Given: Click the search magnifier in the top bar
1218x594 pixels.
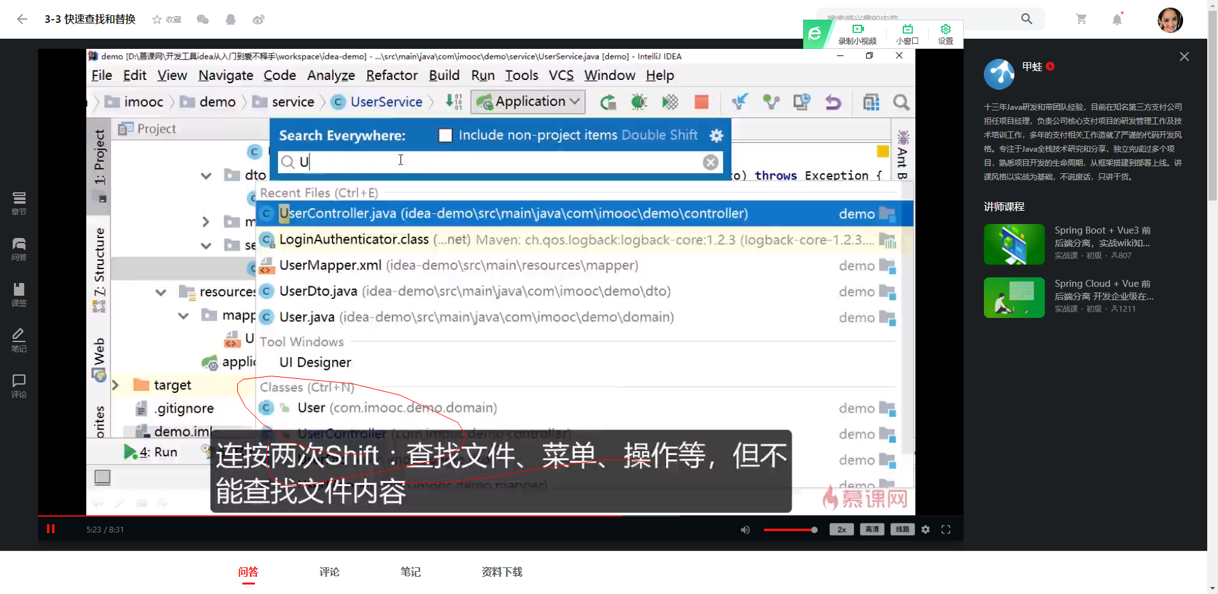Looking at the screenshot, I should [x=1026, y=19].
